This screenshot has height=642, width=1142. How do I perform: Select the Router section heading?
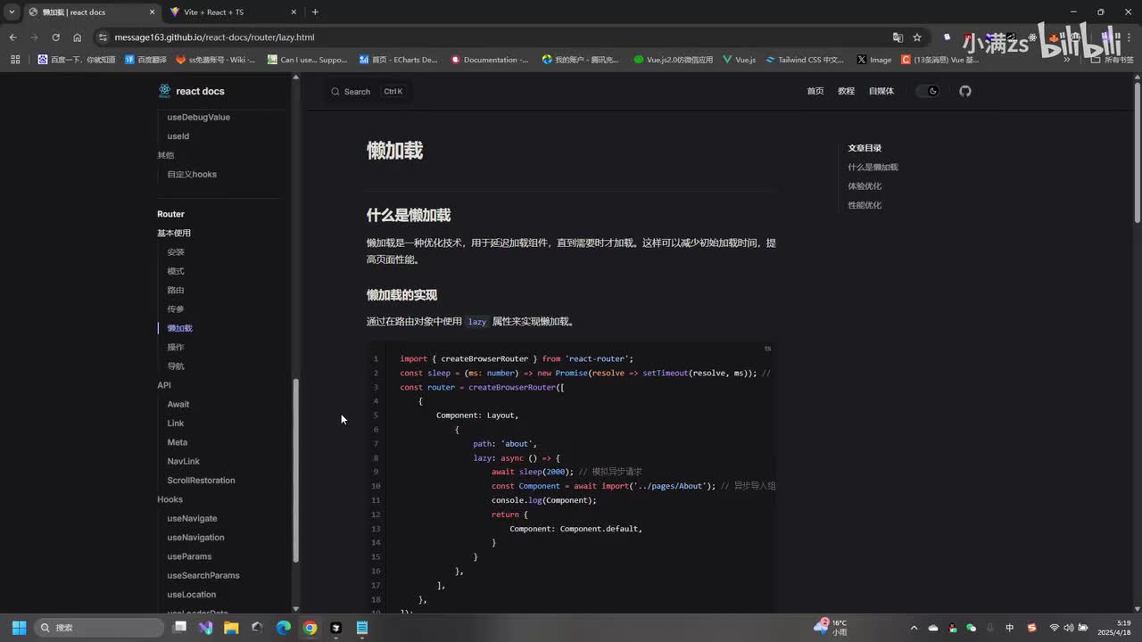click(170, 214)
